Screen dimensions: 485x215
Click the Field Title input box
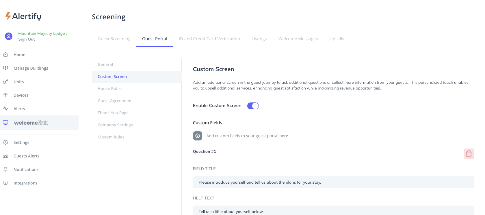pyautogui.click(x=333, y=182)
